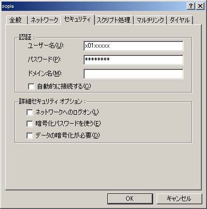Switch to the ダイヤル tab

pyautogui.click(x=180, y=20)
